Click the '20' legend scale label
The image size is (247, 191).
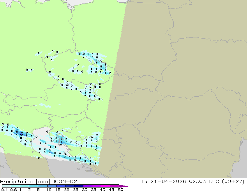point(67,189)
